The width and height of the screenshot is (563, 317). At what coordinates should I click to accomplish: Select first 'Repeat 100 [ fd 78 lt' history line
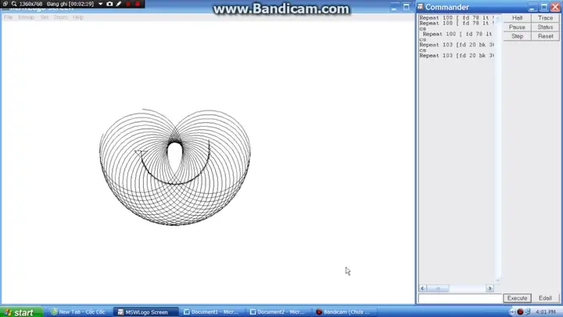tap(457, 17)
